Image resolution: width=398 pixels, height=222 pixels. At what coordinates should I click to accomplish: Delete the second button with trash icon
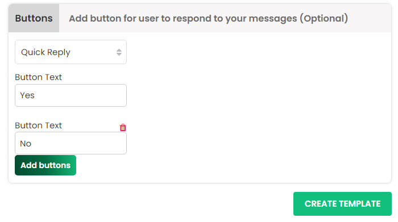[x=123, y=128]
